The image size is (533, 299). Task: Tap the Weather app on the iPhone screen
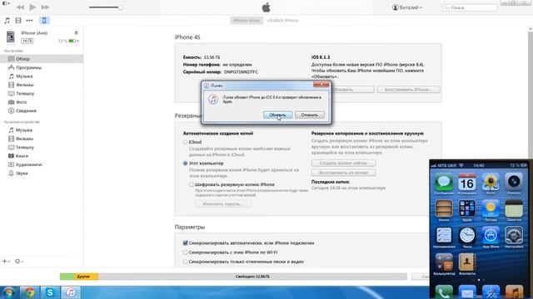(x=491, y=208)
